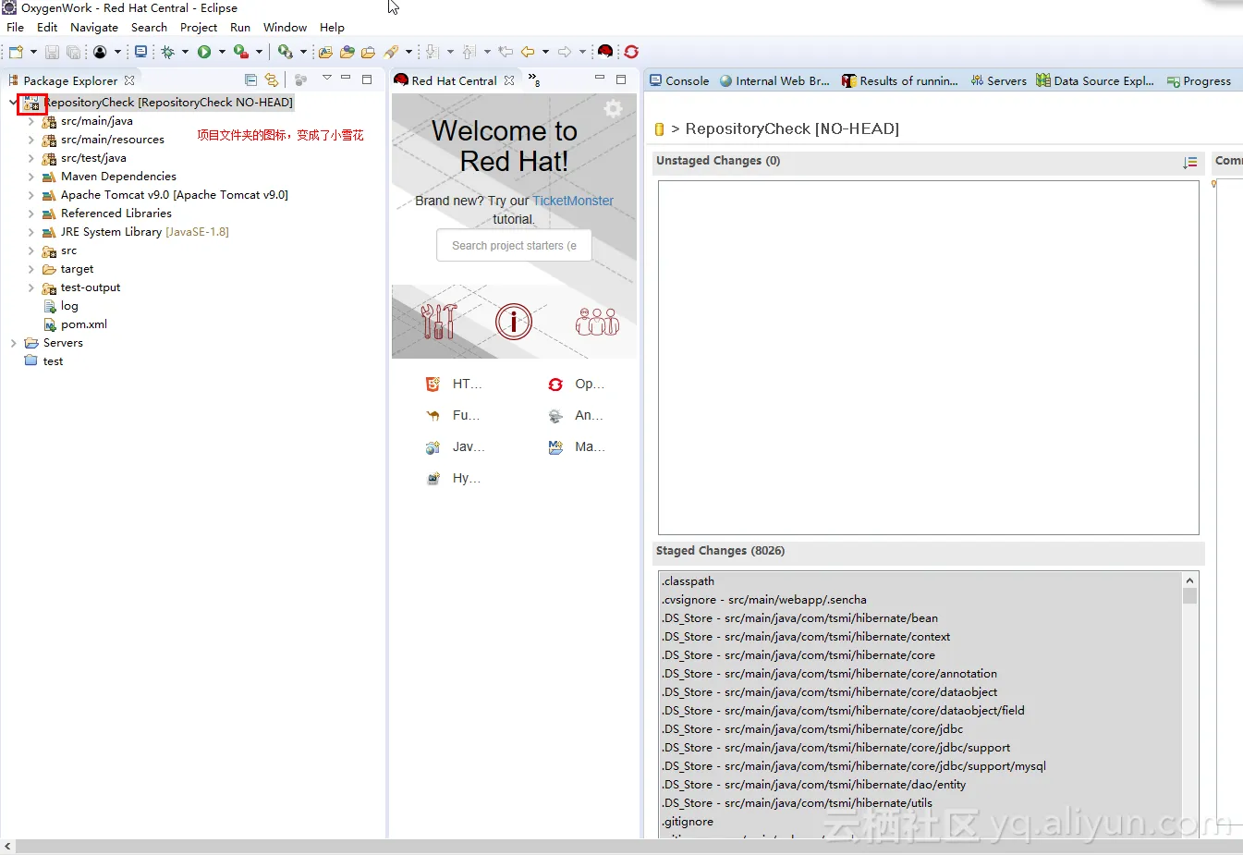Expand the src/main/resources folder
Screen dimensions: 1243x855
pos(30,140)
